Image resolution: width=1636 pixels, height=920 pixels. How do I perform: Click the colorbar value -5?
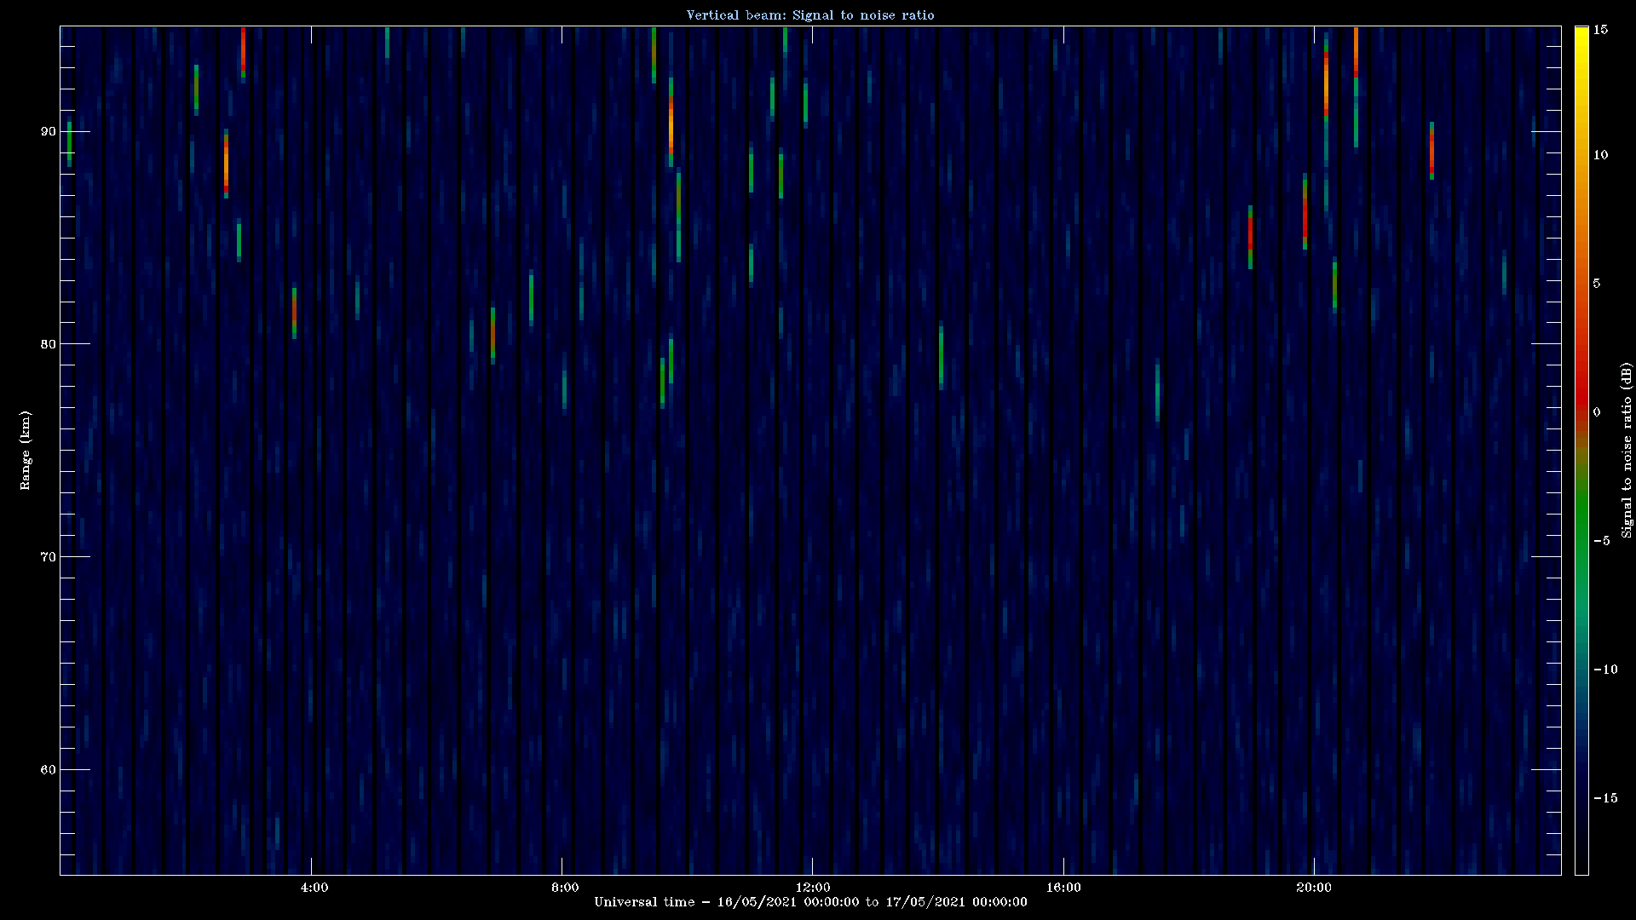tap(1601, 541)
